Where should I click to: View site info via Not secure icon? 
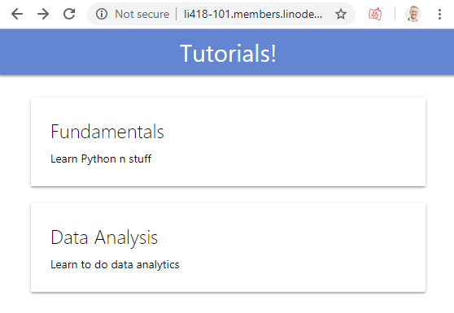pyautogui.click(x=102, y=14)
